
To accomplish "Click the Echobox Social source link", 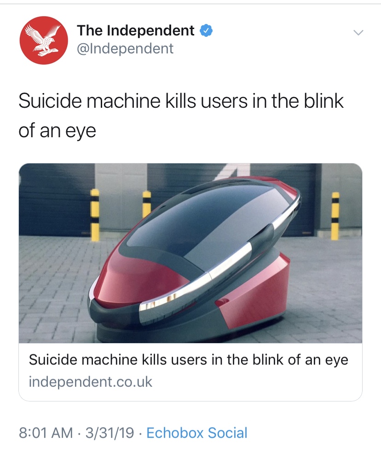I will coord(197,432).
